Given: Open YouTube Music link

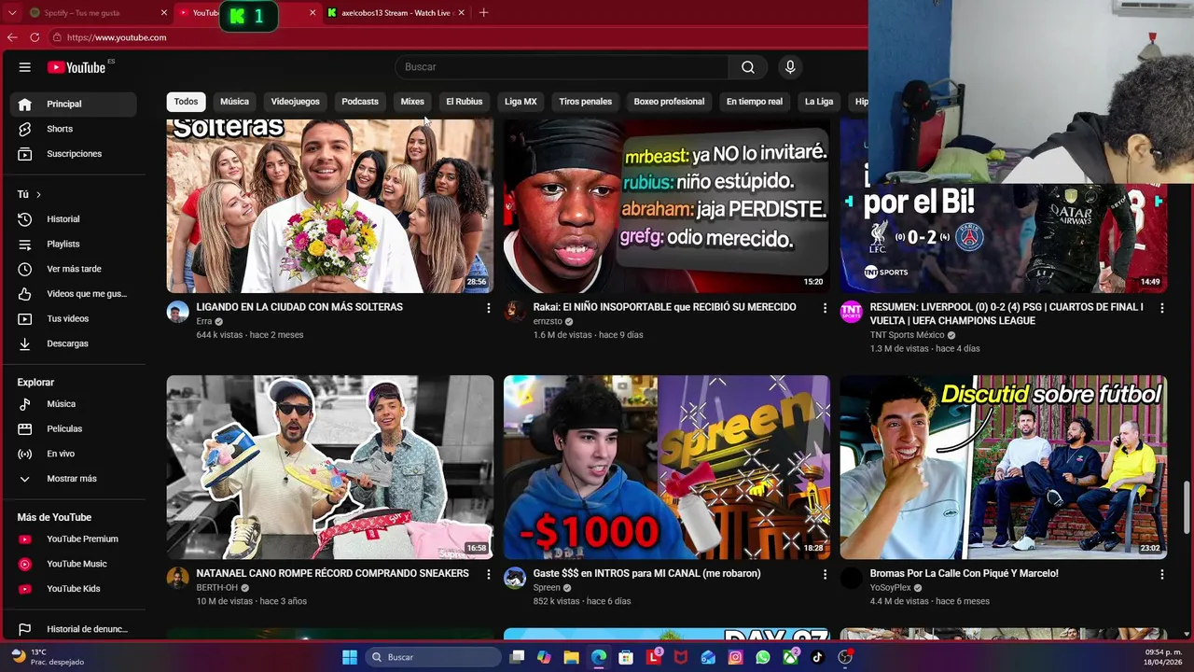Looking at the screenshot, I should click(73, 564).
